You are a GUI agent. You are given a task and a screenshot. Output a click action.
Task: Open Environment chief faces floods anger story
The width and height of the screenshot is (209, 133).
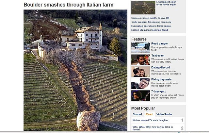point(166,3)
